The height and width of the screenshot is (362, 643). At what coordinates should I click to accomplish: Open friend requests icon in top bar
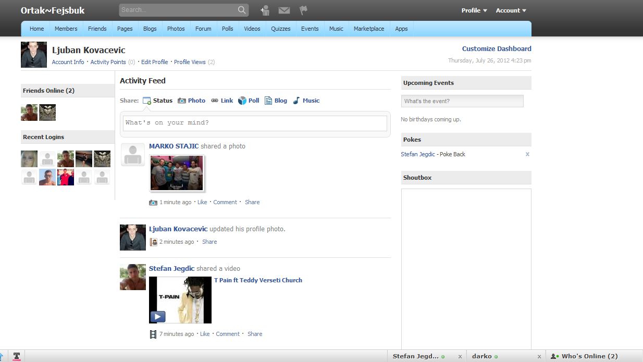pyautogui.click(x=265, y=10)
